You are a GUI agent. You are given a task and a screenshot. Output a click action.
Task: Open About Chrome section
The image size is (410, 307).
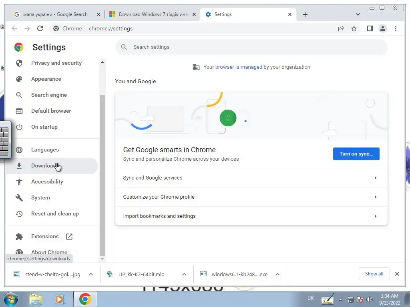[x=49, y=252]
